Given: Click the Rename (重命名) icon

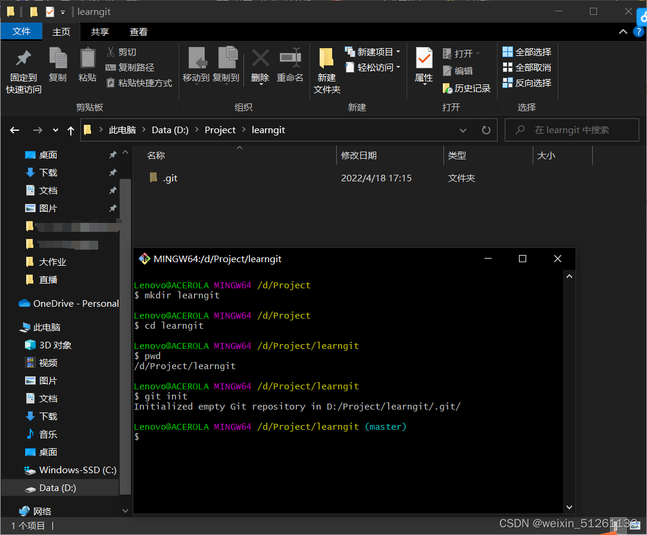Looking at the screenshot, I should [290, 58].
